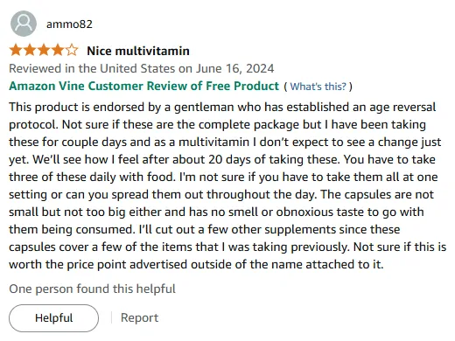Click the second orange rating star
455x341 pixels.
pyautogui.click(x=30, y=51)
